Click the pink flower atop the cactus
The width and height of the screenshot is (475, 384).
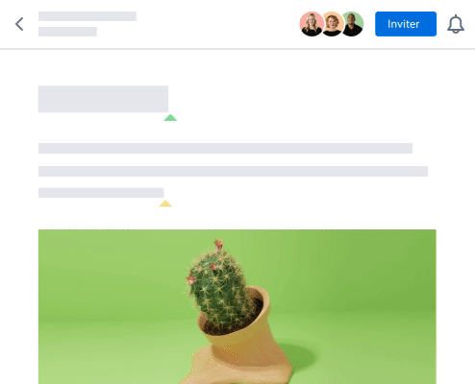pos(219,245)
